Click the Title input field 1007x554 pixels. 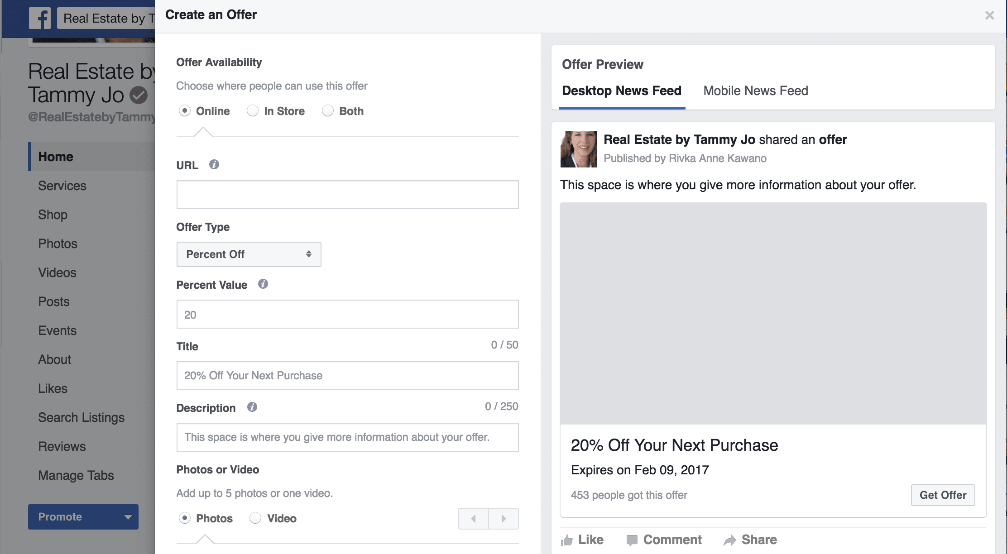(x=348, y=375)
